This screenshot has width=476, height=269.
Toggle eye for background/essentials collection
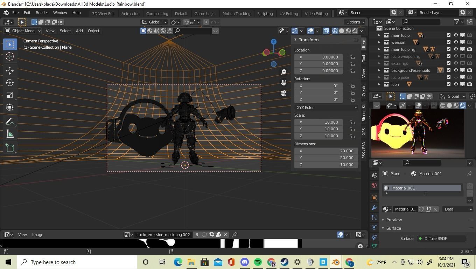tap(456, 70)
